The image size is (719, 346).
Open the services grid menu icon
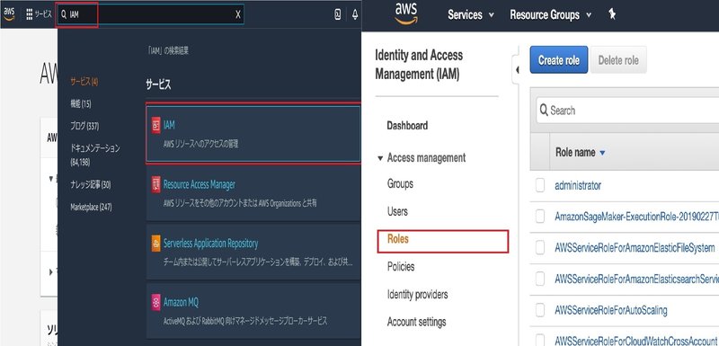30,14
